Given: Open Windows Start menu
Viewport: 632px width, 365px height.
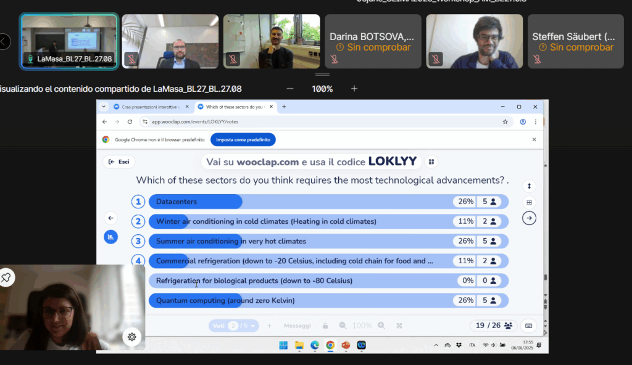Looking at the screenshot, I should 283,345.
